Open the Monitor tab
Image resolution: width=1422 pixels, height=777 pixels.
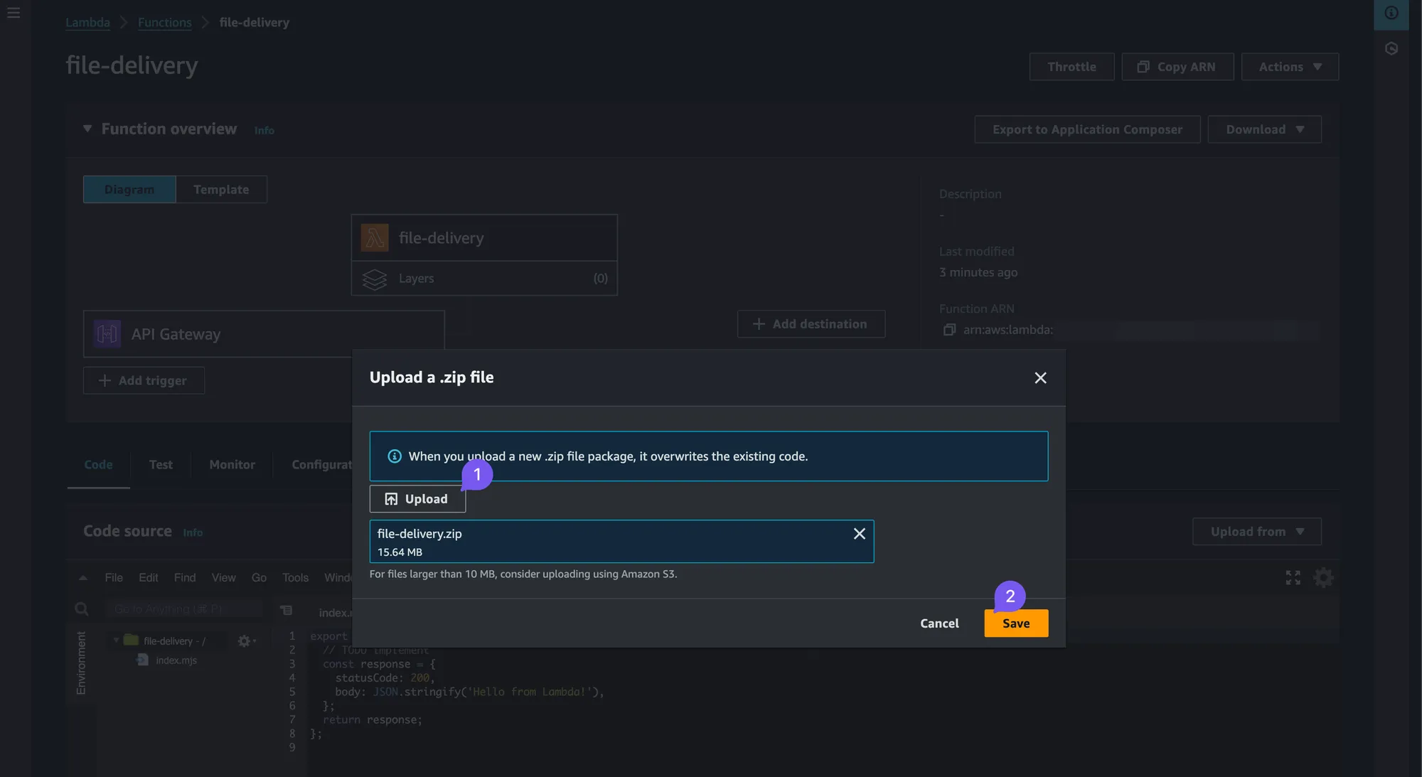pyautogui.click(x=232, y=464)
